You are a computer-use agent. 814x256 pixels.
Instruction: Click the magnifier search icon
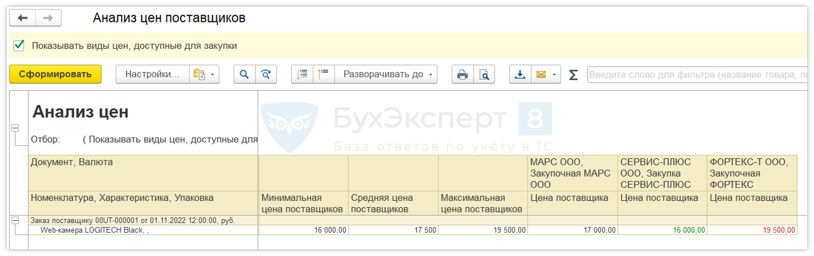(x=245, y=74)
